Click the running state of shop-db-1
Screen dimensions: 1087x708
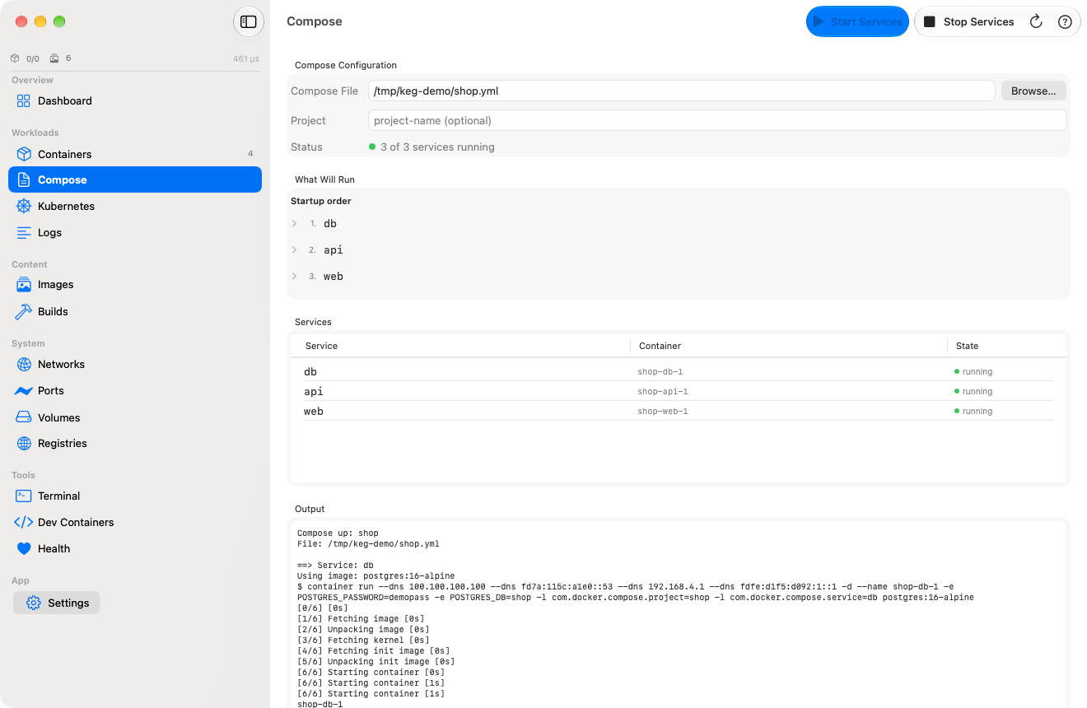(x=973, y=371)
